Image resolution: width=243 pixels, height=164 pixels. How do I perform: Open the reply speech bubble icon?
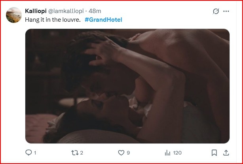(x=28, y=153)
